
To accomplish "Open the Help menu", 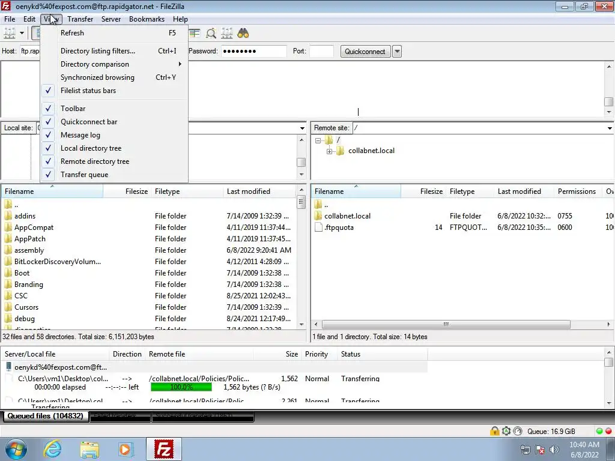I will coord(180,19).
